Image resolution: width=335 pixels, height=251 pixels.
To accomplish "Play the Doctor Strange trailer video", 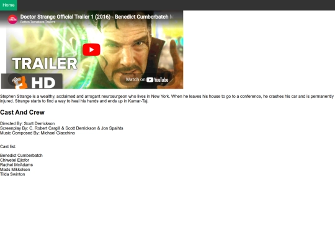I will coord(91,50).
